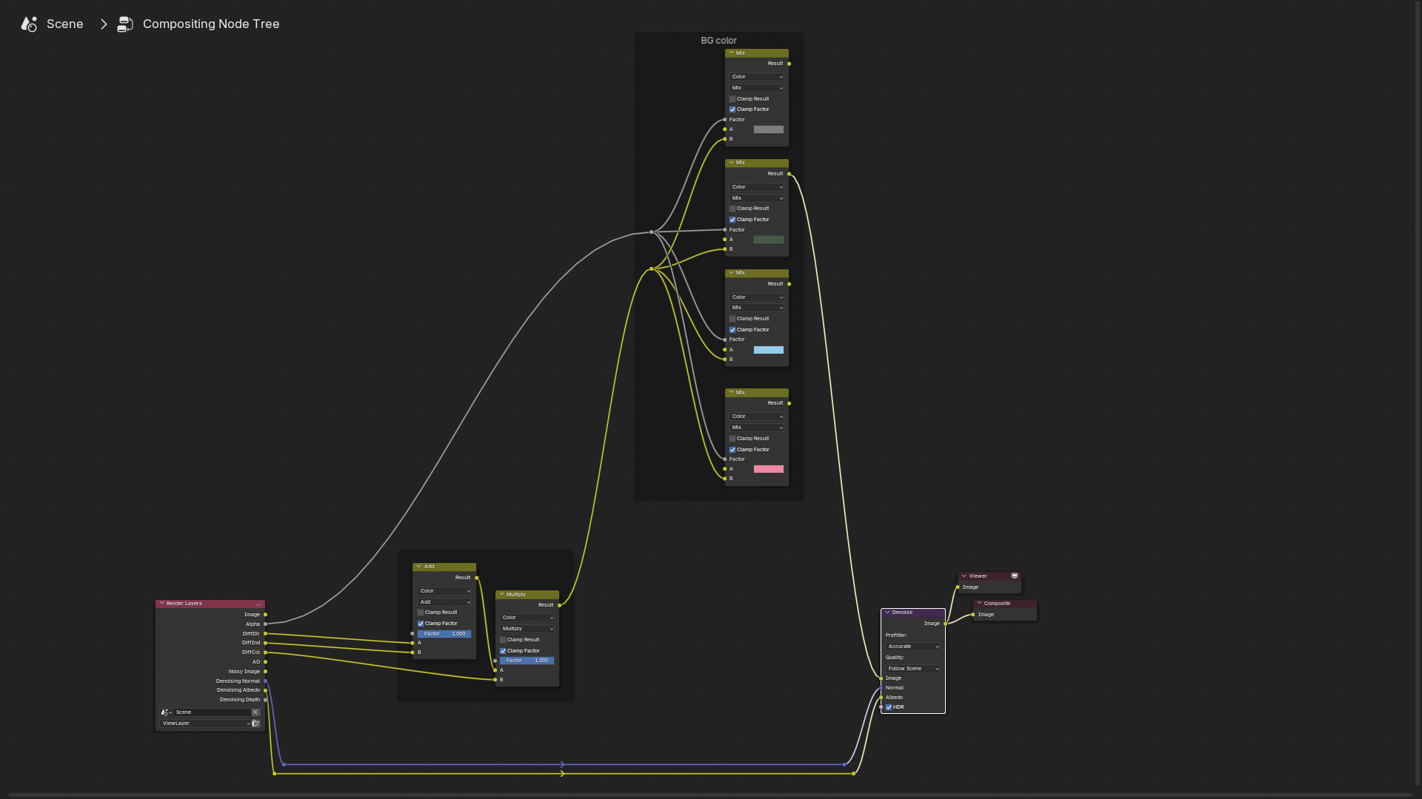This screenshot has height=799, width=1422.
Task: Select Scene in the breadcrumb path
Action: 65,24
